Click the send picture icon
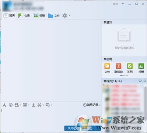The width and height of the screenshot is (147, 133). pyautogui.click(x=25, y=105)
